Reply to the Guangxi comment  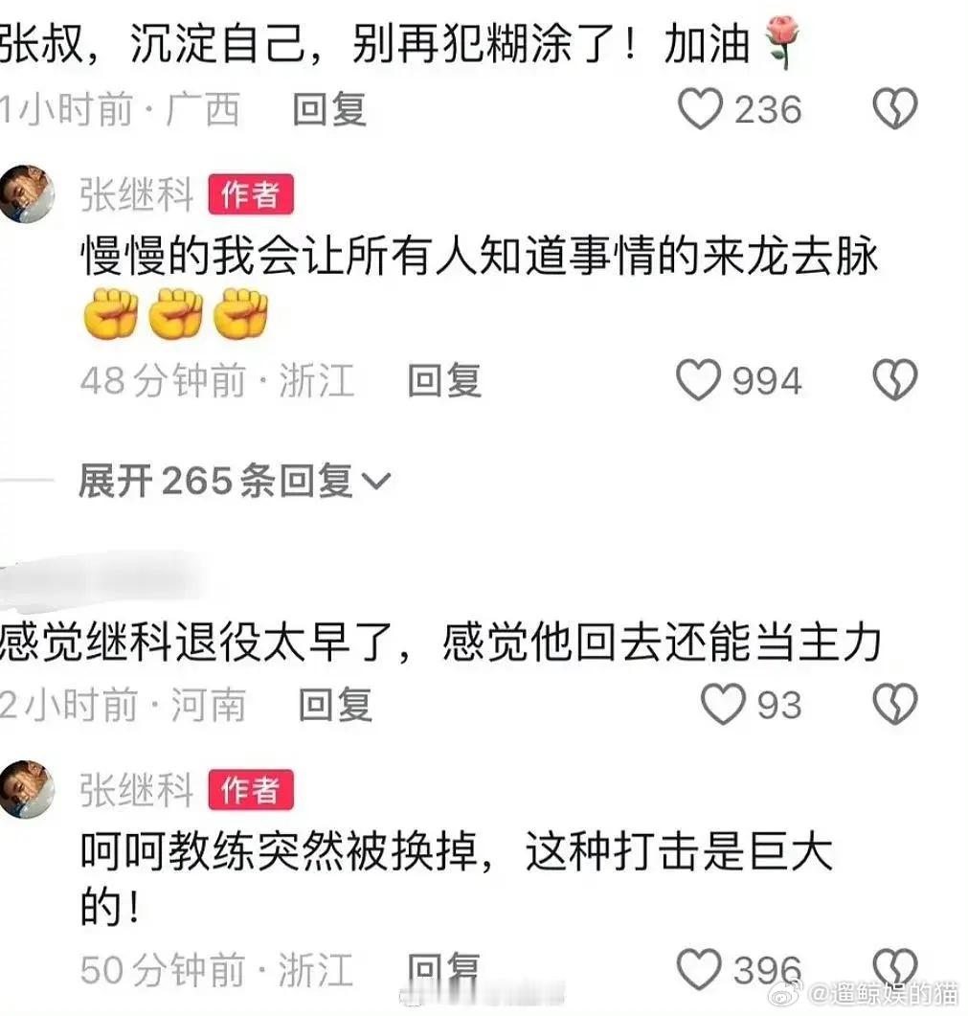click(329, 109)
